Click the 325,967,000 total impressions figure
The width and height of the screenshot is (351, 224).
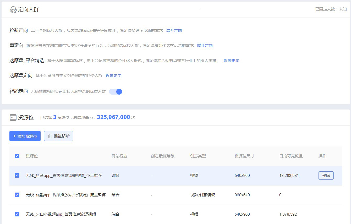click(113, 117)
